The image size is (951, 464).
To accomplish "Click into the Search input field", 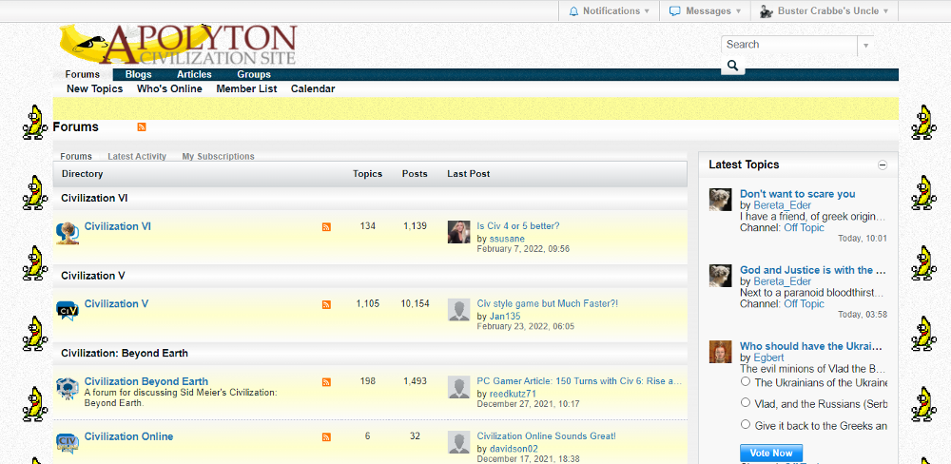I will 789,45.
